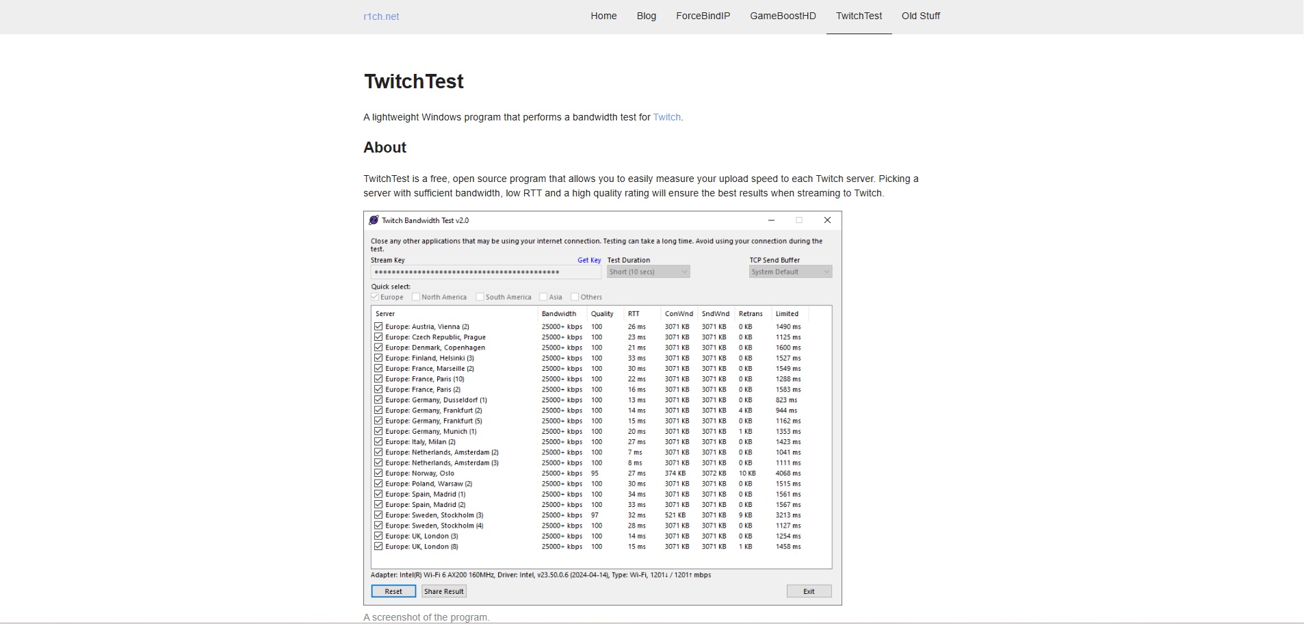This screenshot has height=624, width=1304.
Task: Select the TwitchTest nav tab
Action: click(859, 16)
